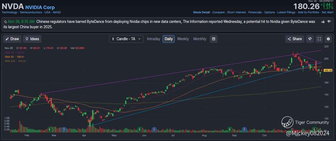This screenshot has height=141, width=336.
Task: Click the earnings marker in late February
Action: [x=49, y=130]
